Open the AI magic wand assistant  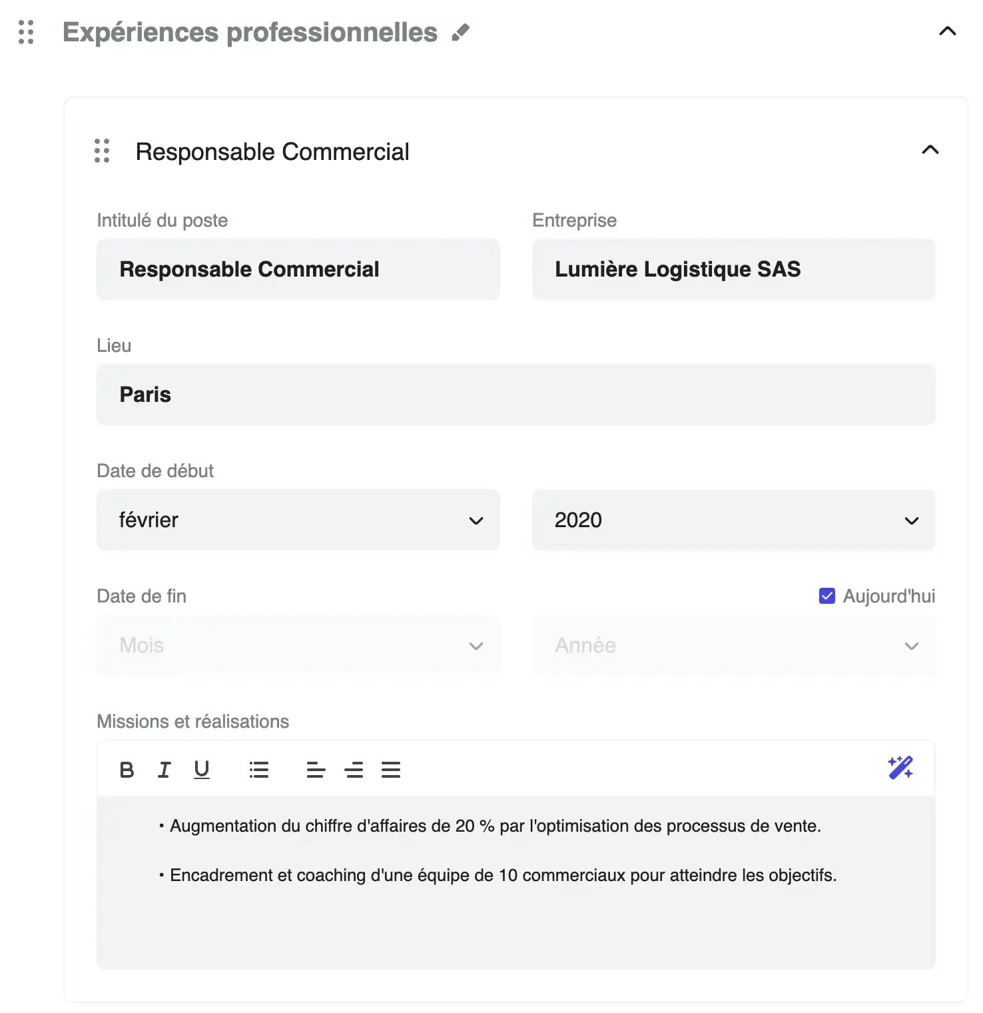[900, 768]
